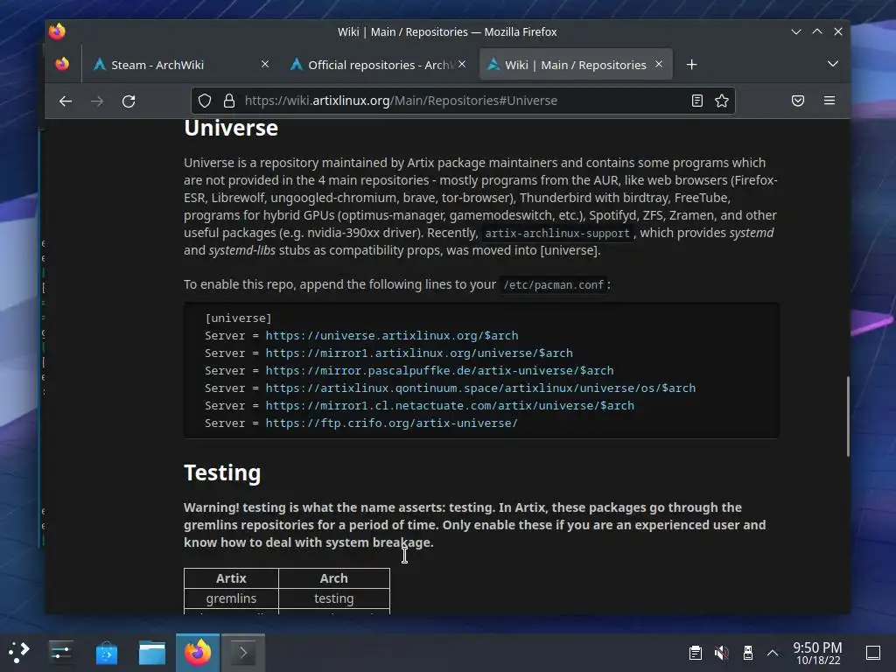This screenshot has height=672, width=896.
Task: Open a new tab
Action: 691,65
